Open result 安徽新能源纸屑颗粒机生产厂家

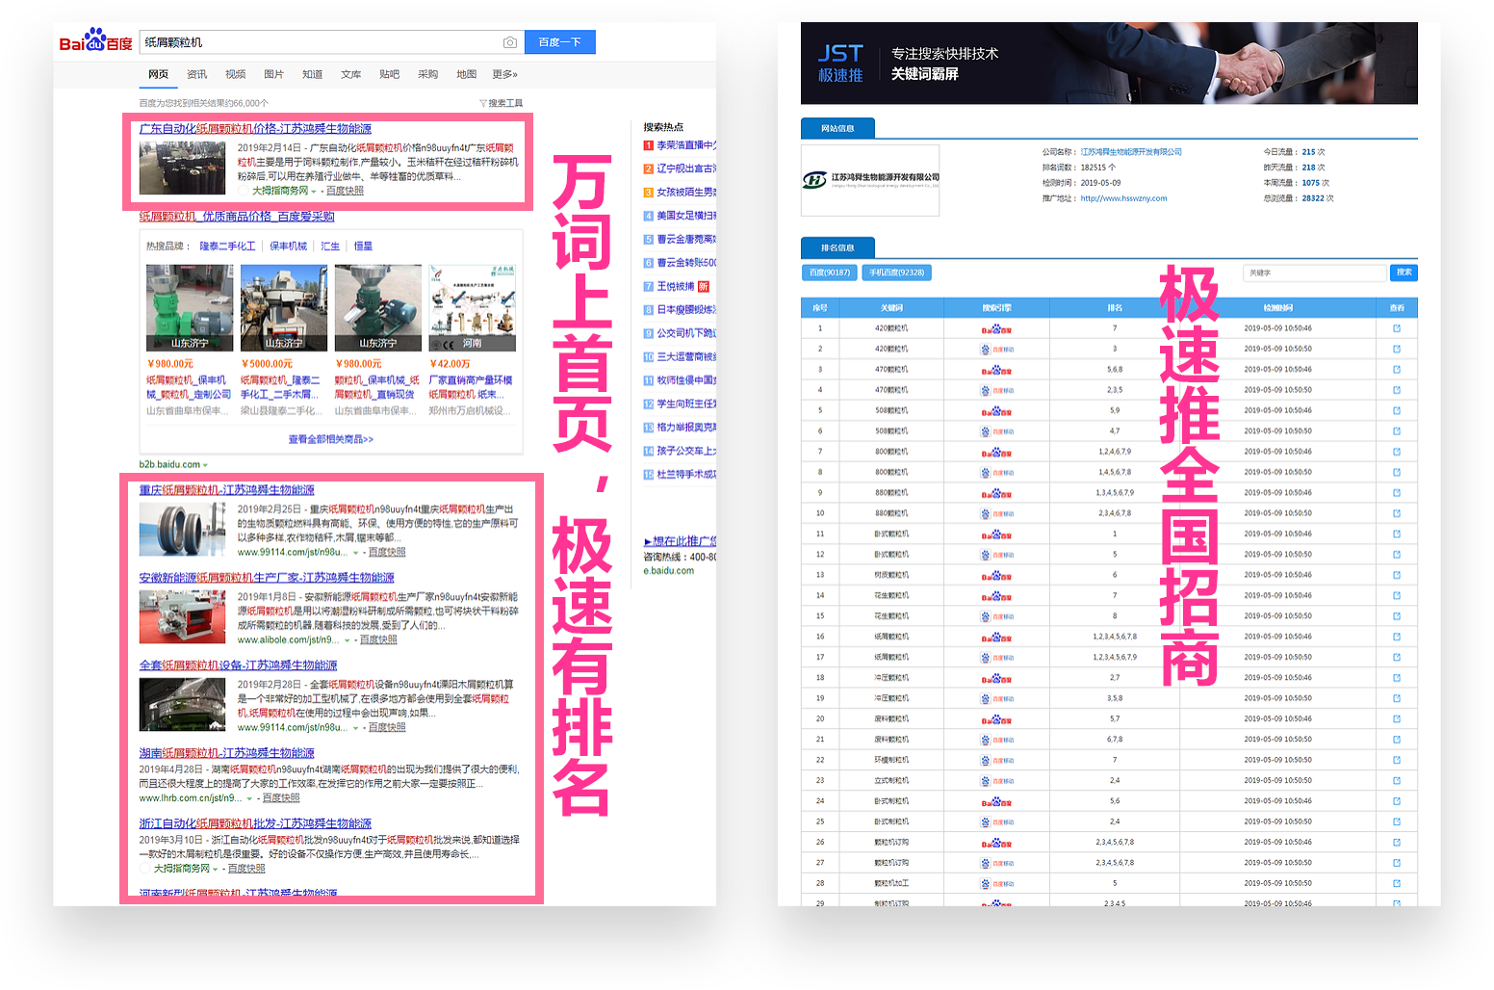tap(267, 578)
